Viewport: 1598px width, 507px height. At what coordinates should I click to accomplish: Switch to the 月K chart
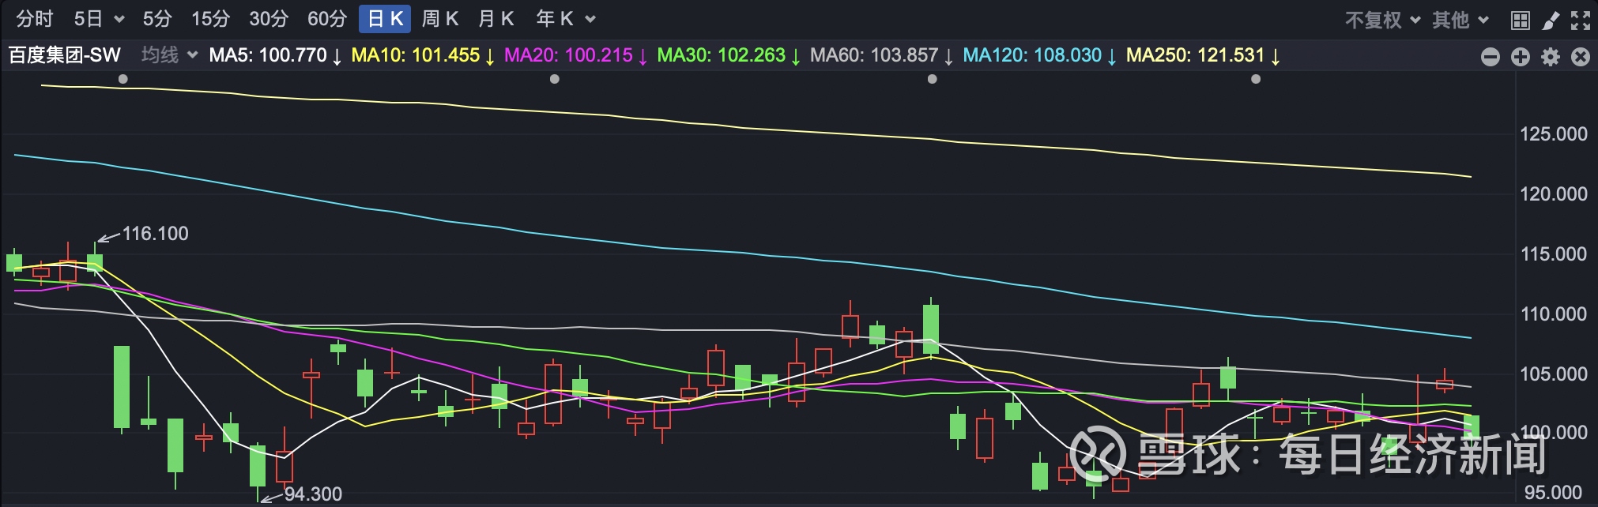click(496, 19)
